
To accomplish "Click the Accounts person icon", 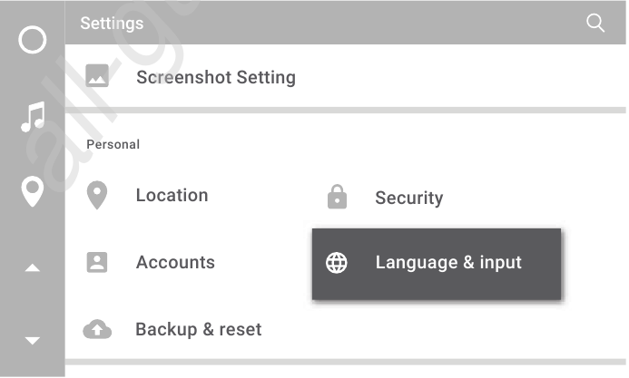I will [97, 262].
